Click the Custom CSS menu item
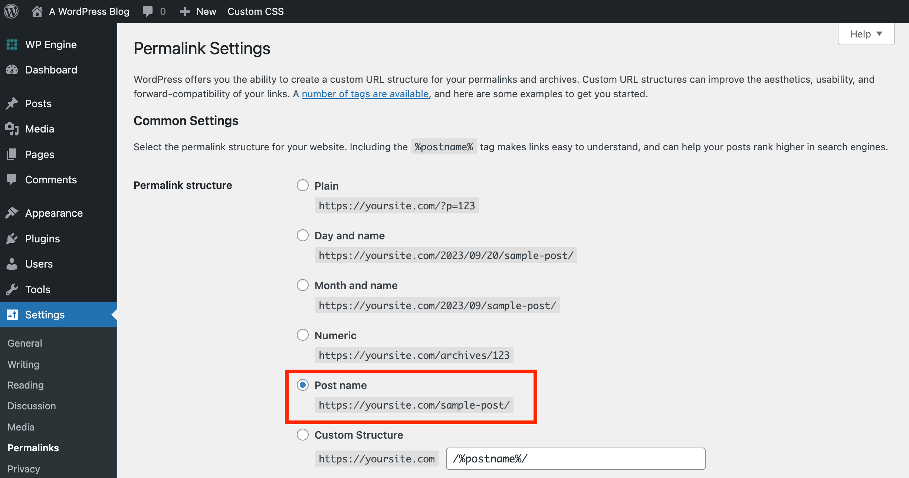 click(255, 10)
